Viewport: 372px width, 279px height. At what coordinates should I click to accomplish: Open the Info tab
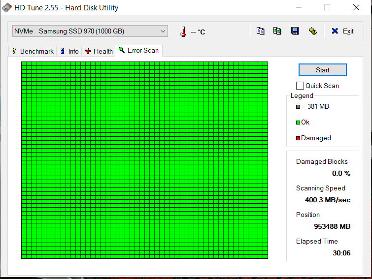pyautogui.click(x=69, y=51)
